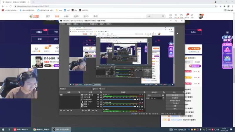Adjust the 视频采集设备 volume slider

point(120,106)
